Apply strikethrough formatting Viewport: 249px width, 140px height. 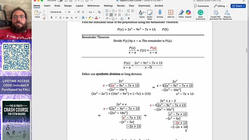tap(67, 17)
